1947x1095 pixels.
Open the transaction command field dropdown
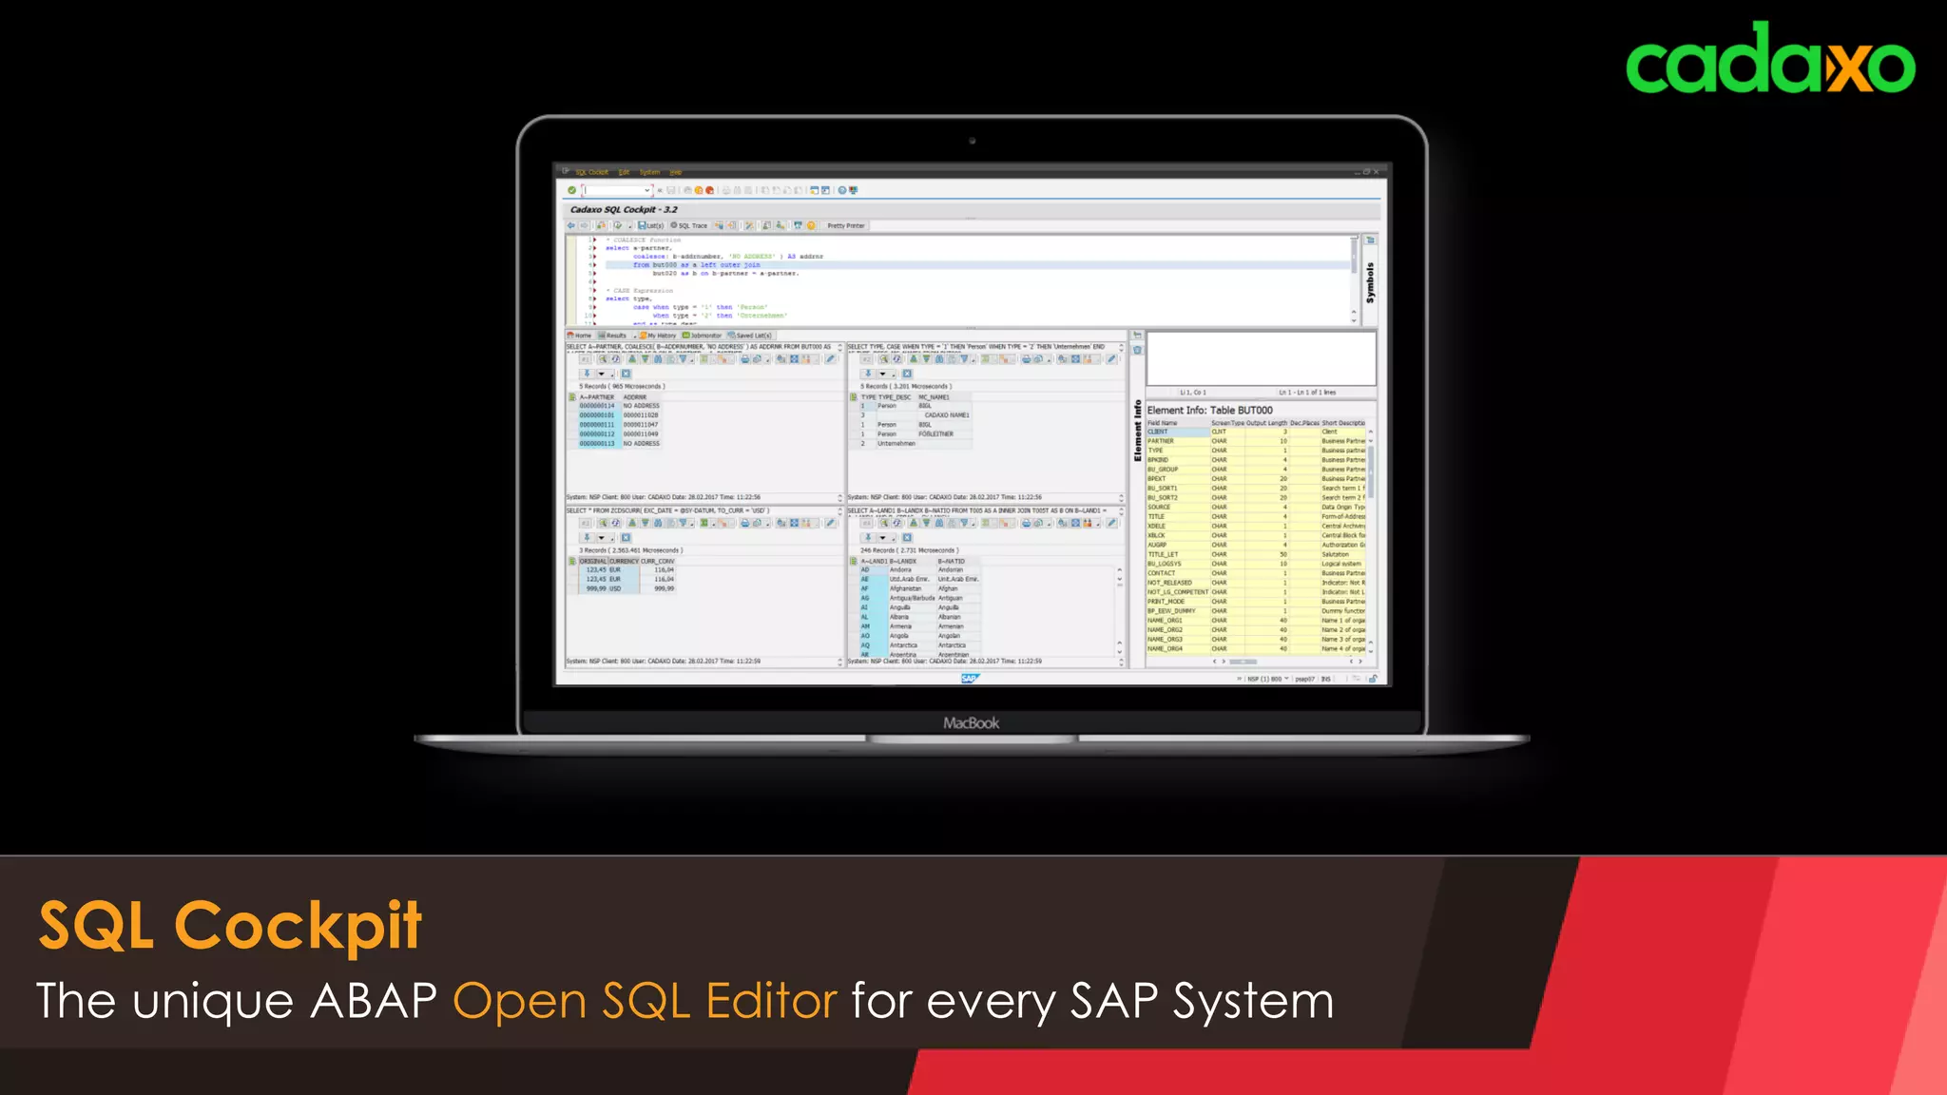647,190
